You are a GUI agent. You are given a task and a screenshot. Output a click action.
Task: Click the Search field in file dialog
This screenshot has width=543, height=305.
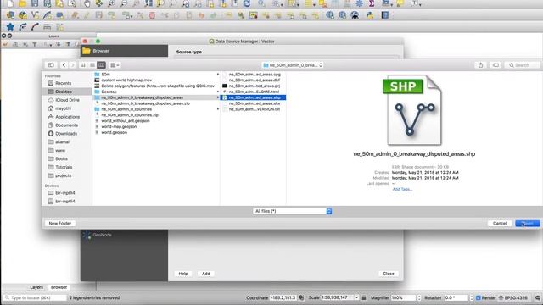point(522,65)
